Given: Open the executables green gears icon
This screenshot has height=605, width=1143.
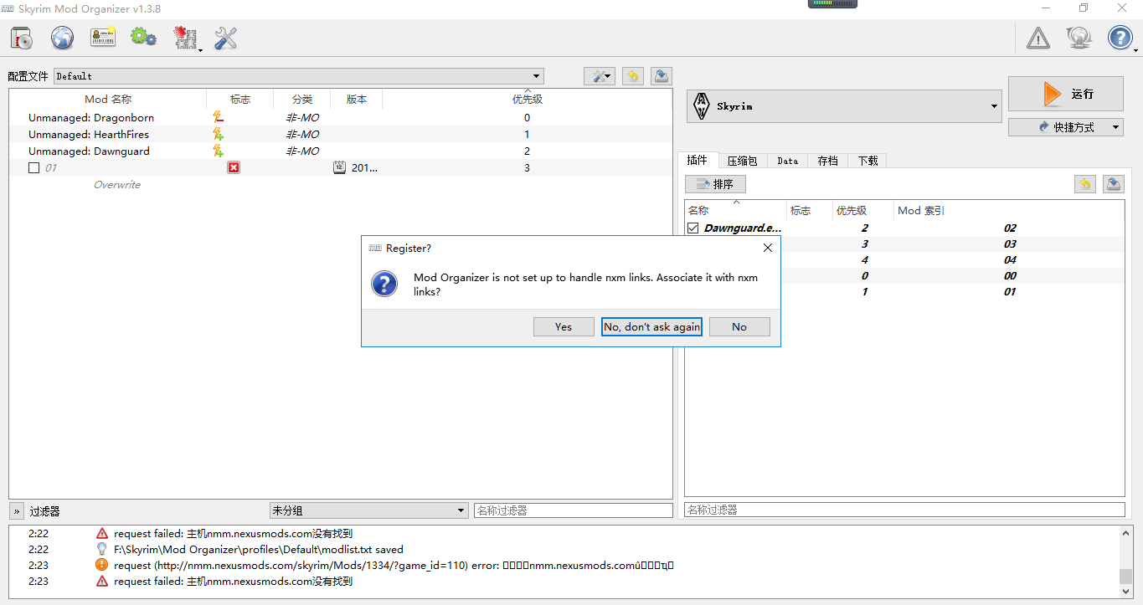Looking at the screenshot, I should click(x=143, y=38).
